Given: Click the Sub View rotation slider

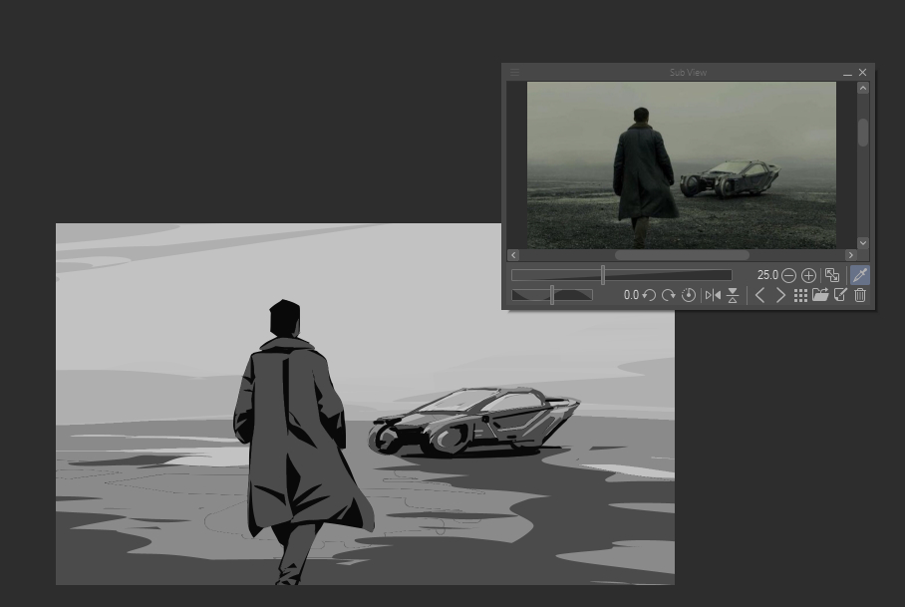Looking at the screenshot, I should tap(552, 295).
